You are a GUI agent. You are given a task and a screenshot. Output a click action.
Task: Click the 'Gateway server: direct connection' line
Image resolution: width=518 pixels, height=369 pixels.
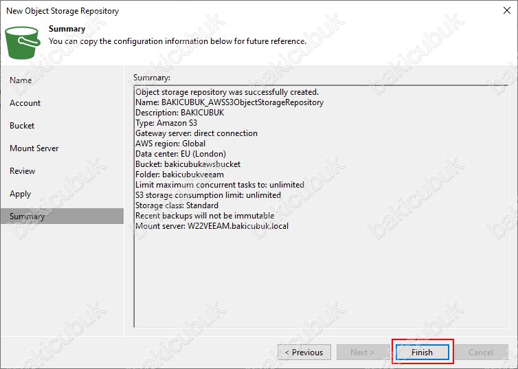(x=196, y=133)
